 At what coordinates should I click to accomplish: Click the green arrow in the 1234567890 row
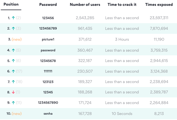(13, 103)
